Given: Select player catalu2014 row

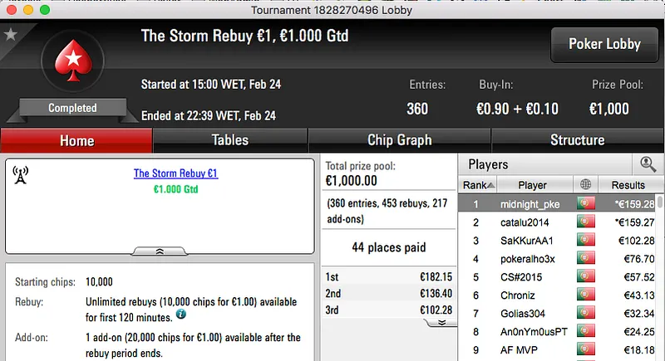Looking at the screenshot, I should click(532, 222).
